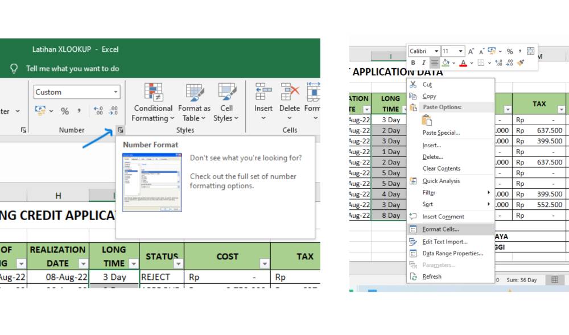569x335 pixels.
Task: Open TAX filter dropdown in right sheet
Action: click(x=562, y=109)
